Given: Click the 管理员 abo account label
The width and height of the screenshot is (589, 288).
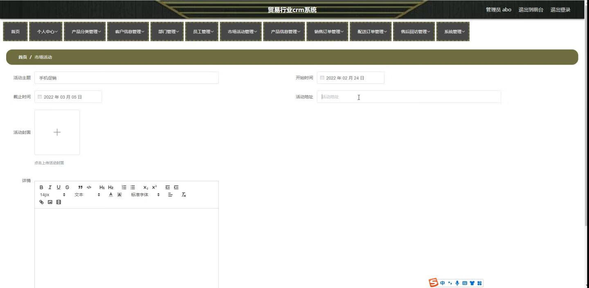Looking at the screenshot, I should pyautogui.click(x=498, y=10).
